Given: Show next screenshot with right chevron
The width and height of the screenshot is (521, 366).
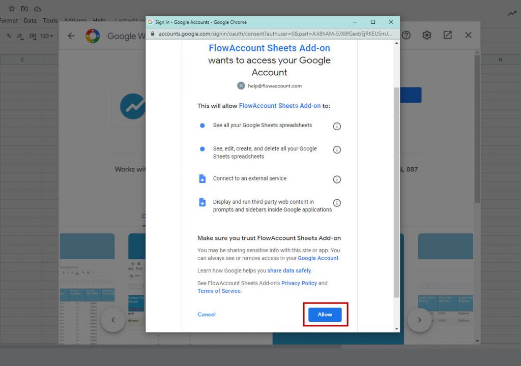Looking at the screenshot, I should (x=420, y=320).
